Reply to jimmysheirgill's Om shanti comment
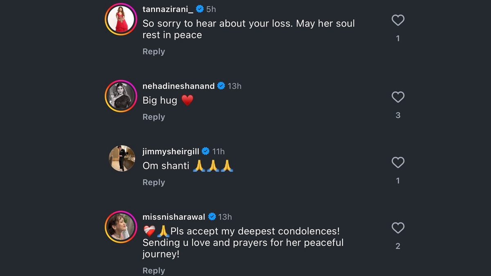 tap(153, 182)
